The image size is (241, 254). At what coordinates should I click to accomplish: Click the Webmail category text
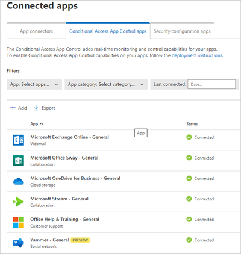(38, 144)
